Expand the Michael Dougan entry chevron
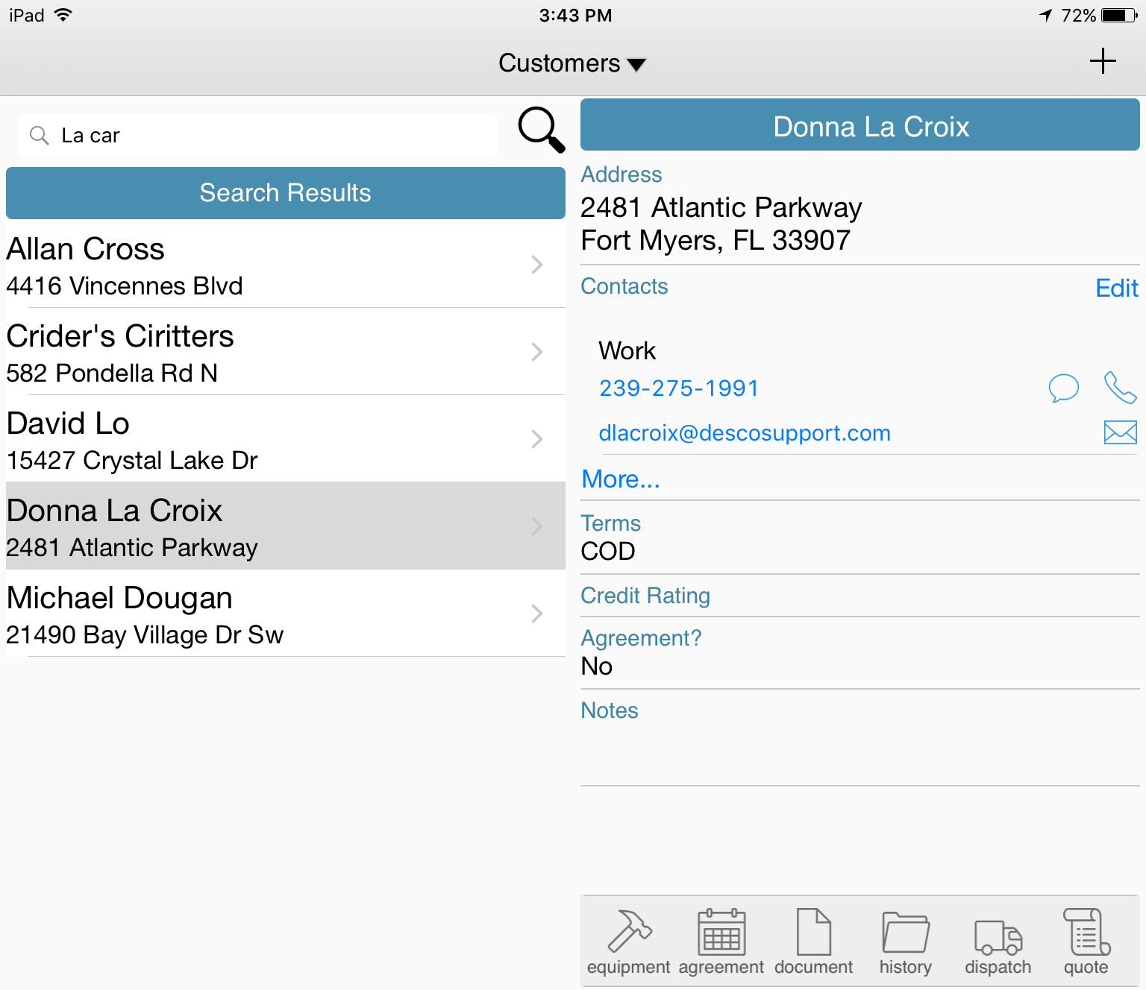Image resolution: width=1146 pixels, height=990 pixels. [536, 614]
